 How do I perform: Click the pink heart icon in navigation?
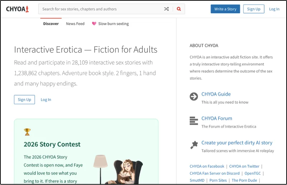(x=94, y=24)
